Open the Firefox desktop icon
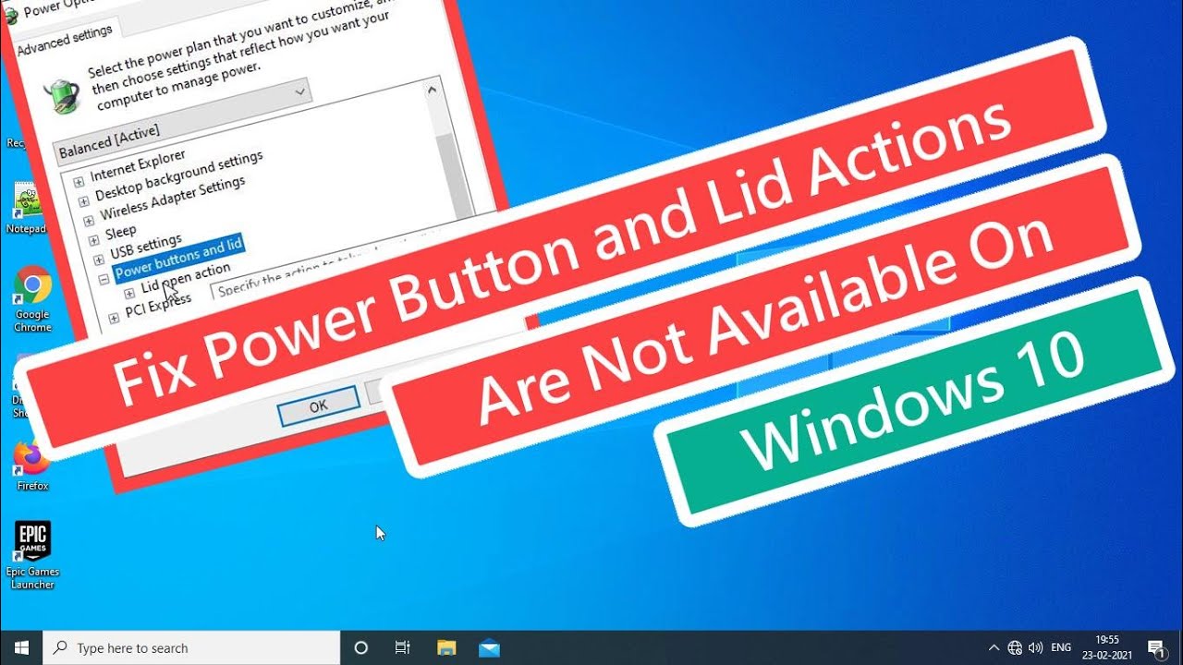This screenshot has height=665, width=1183. (x=32, y=465)
